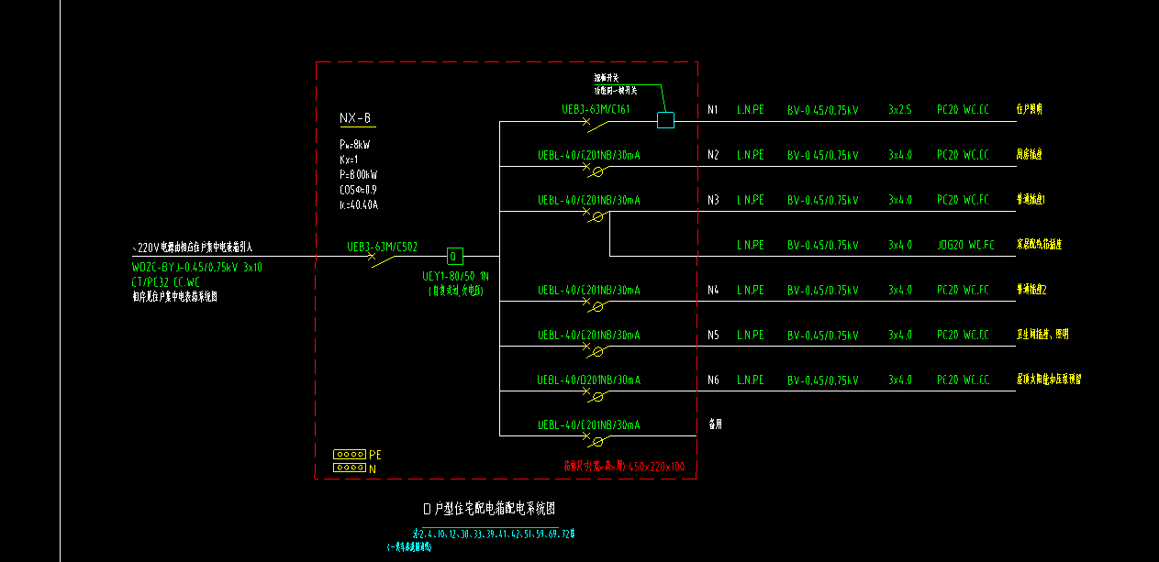Click the N6 circuit number

click(713, 380)
